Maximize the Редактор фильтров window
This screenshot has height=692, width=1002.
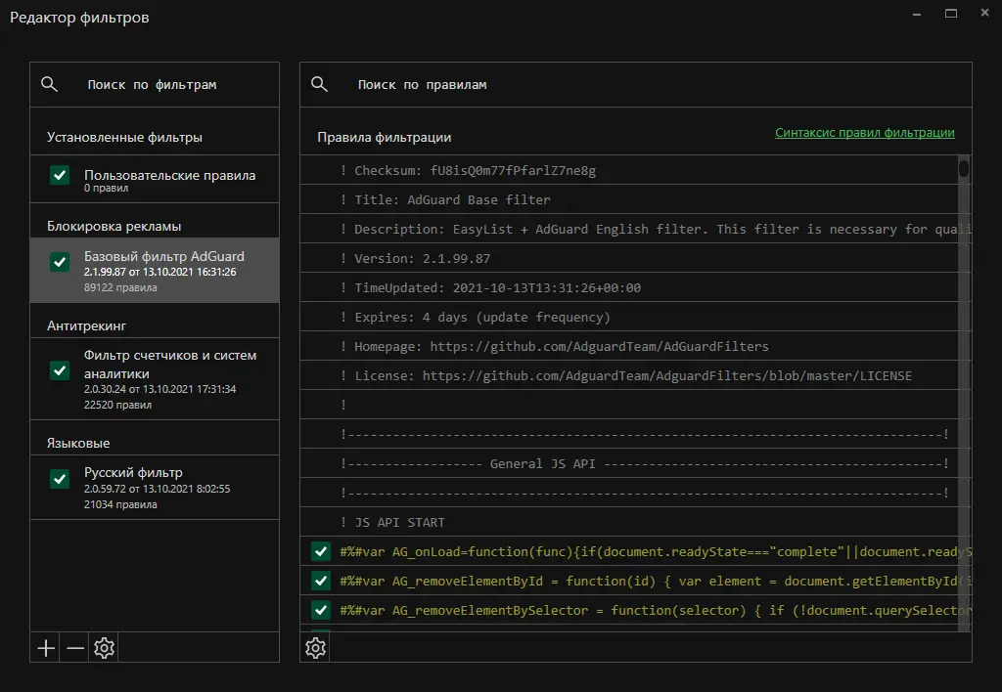coord(951,14)
